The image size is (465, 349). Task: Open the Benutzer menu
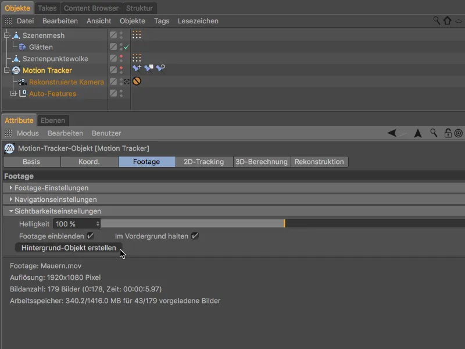pos(106,133)
